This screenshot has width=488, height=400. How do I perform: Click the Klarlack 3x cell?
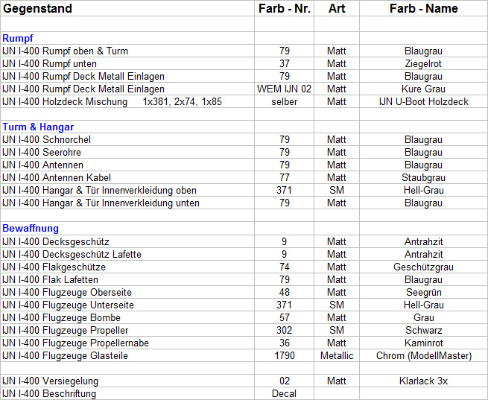coord(423,381)
